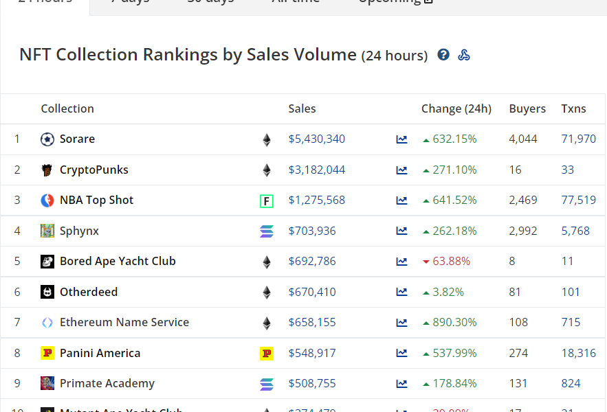The width and height of the screenshot is (607, 412).
Task: Click the $658,155 sales value
Action: tap(312, 322)
